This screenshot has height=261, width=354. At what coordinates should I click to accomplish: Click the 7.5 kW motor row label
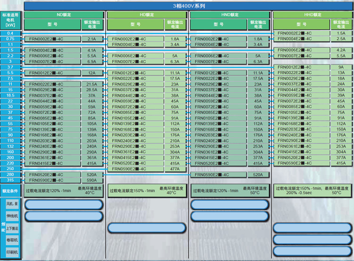[10, 78]
